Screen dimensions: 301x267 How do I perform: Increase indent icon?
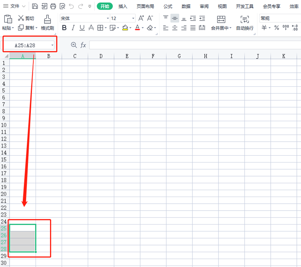[x=202, y=18]
